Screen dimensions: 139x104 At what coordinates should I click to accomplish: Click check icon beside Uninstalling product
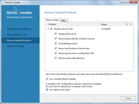click(x=56, y=43)
